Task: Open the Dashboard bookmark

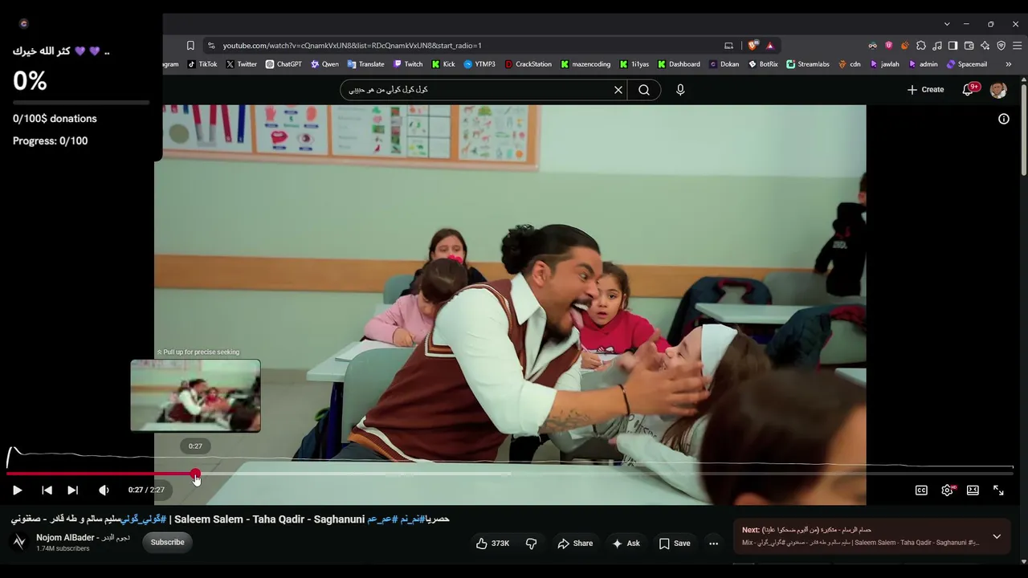Action: pos(679,64)
